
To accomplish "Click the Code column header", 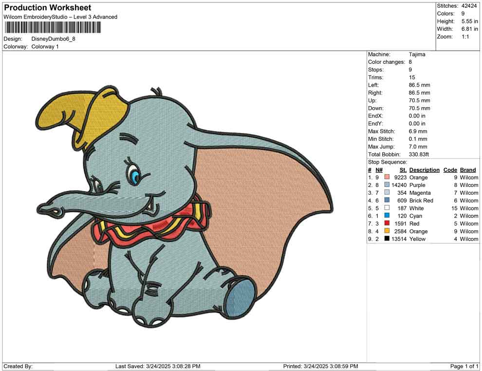I will pos(450,169).
